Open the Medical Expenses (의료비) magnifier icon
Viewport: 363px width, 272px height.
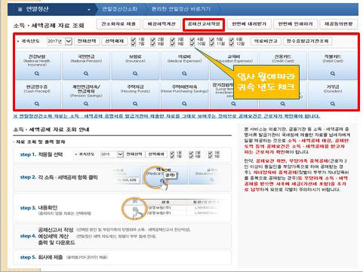(184, 74)
